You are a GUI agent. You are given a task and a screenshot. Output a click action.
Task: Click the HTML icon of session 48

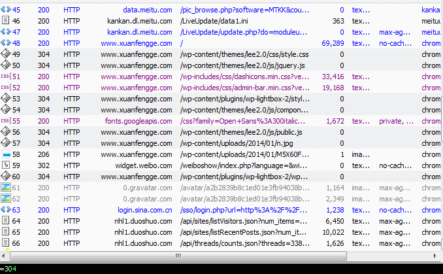(6, 43)
